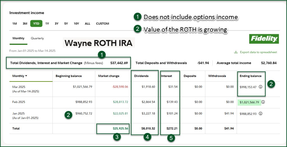Click the info icon beside $1,021,566.79 ending balance

[263, 102]
